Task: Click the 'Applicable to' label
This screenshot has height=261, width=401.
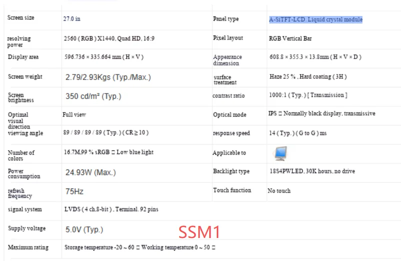Action: pyautogui.click(x=229, y=153)
